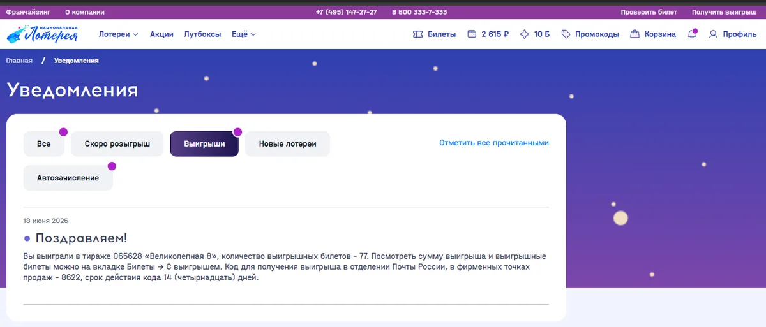
Task: Open the promo code tag icon
Action: [566, 34]
